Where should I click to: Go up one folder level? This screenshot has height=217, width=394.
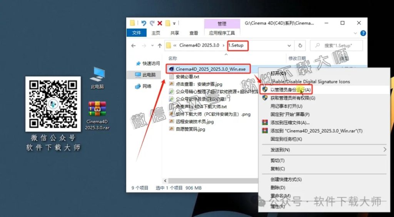(x=160, y=46)
